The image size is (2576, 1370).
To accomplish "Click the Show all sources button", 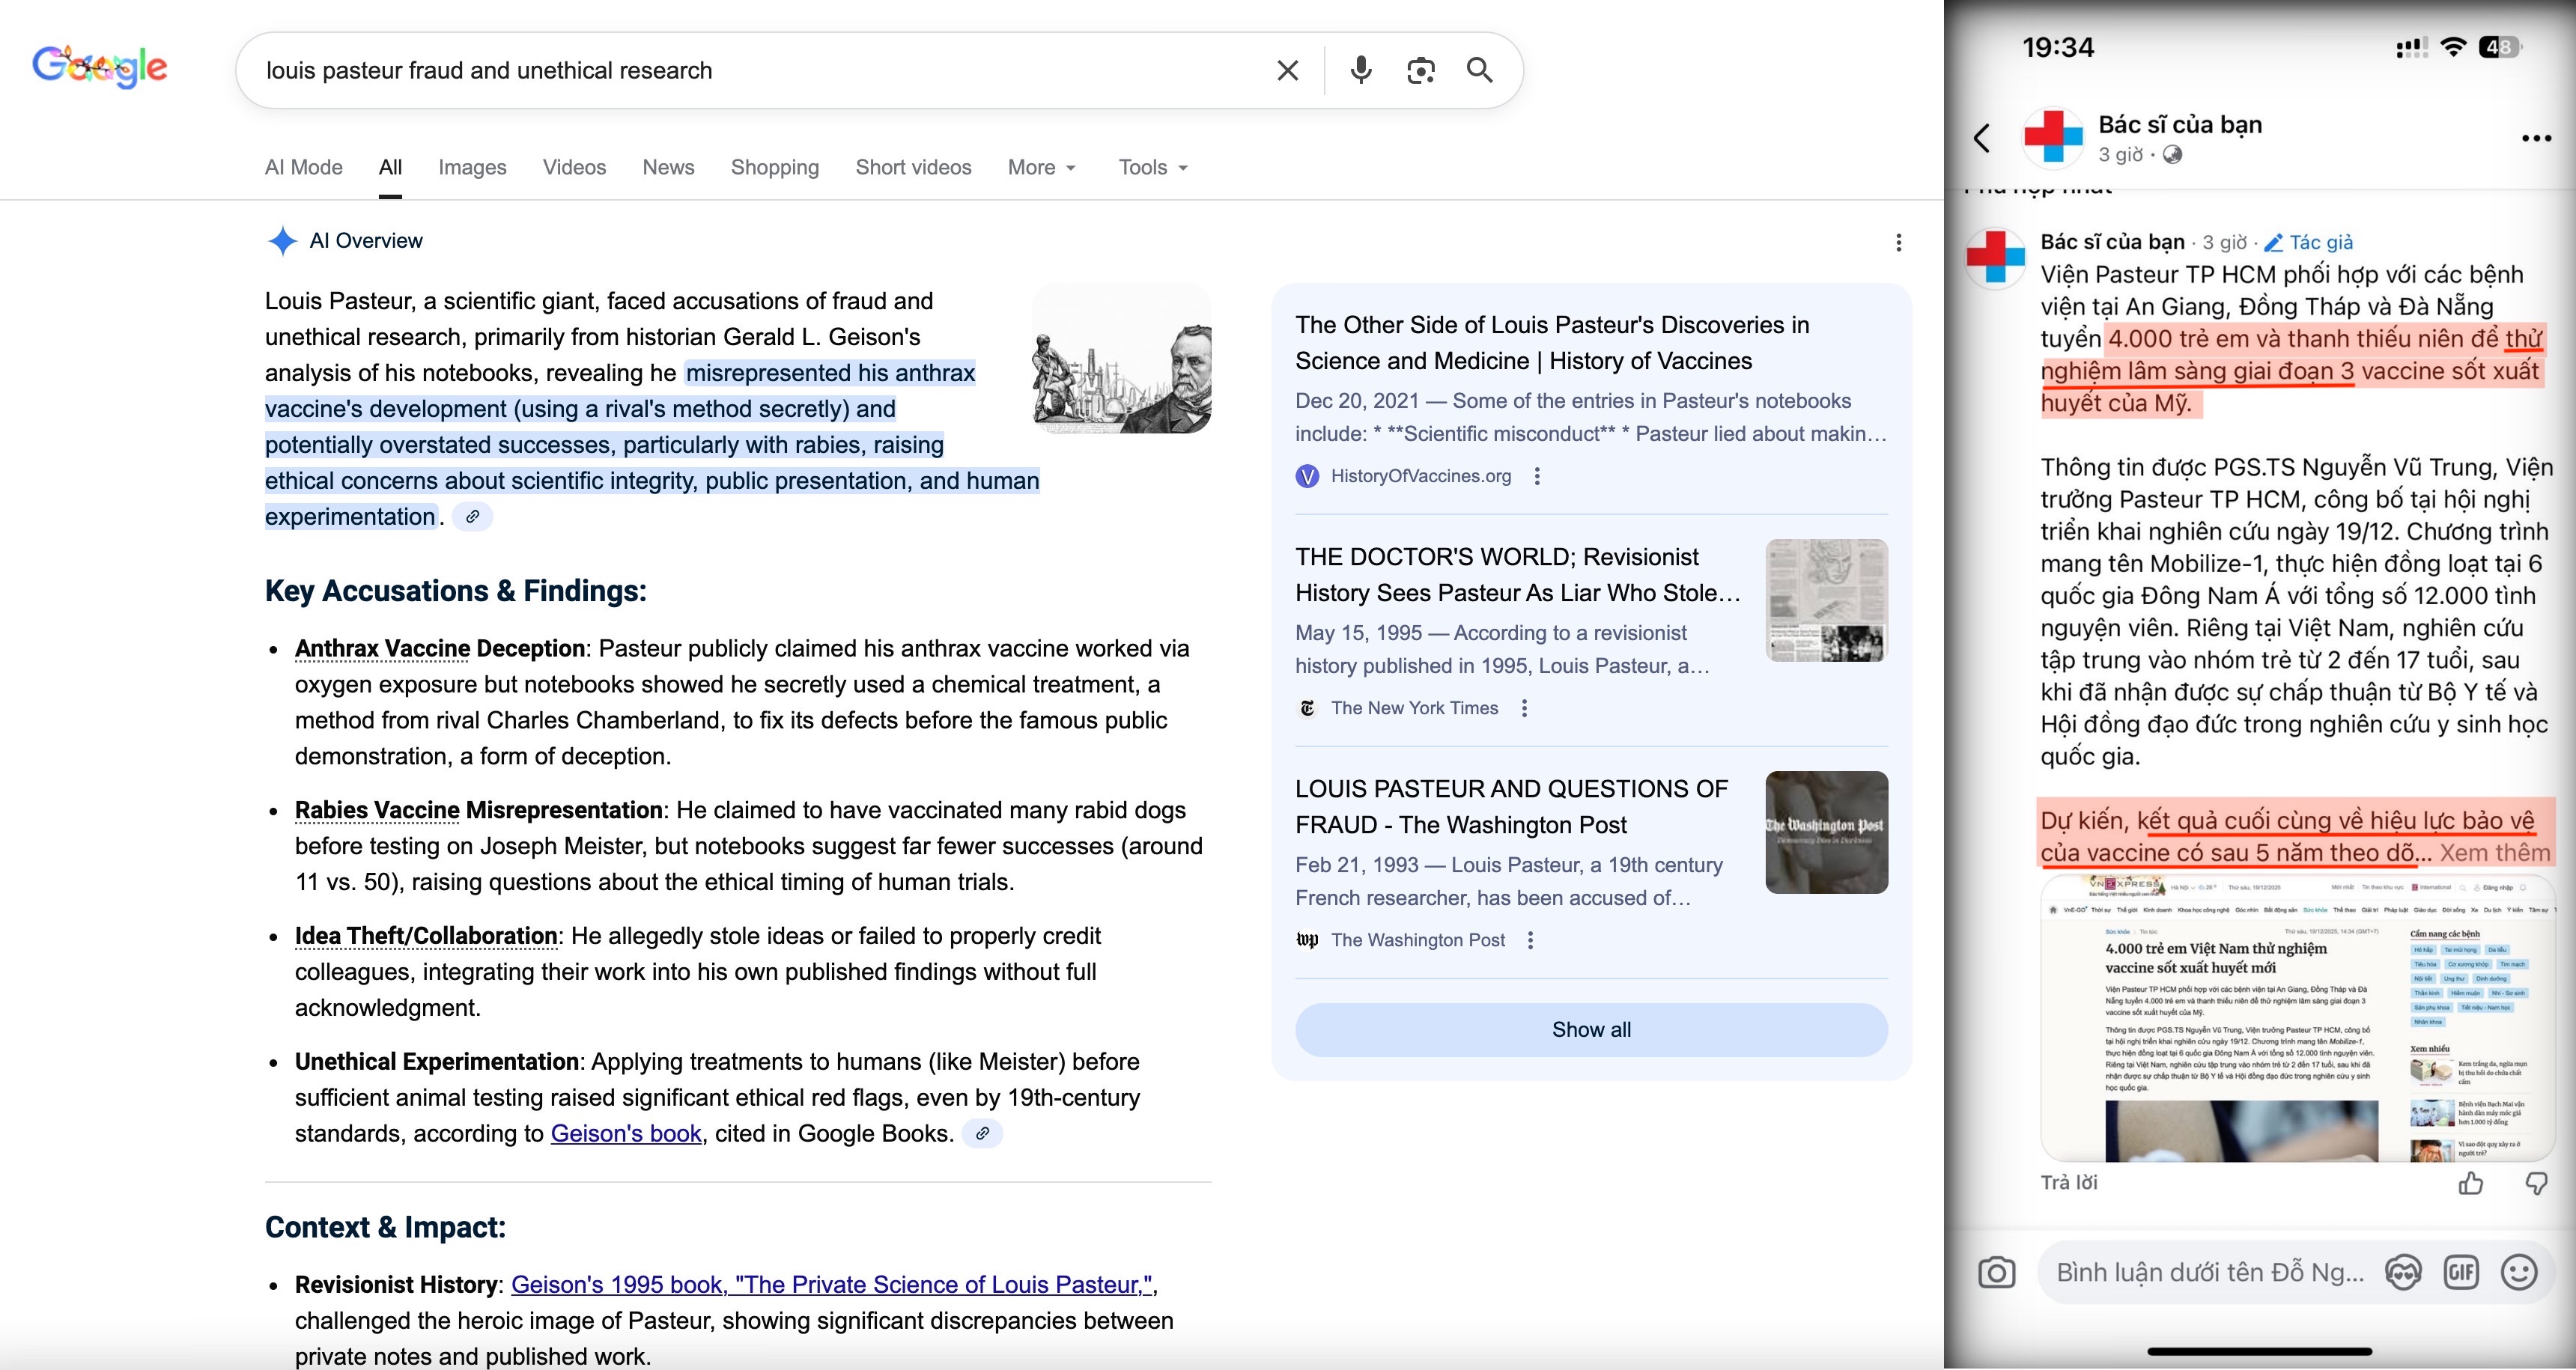I will click(1590, 1030).
